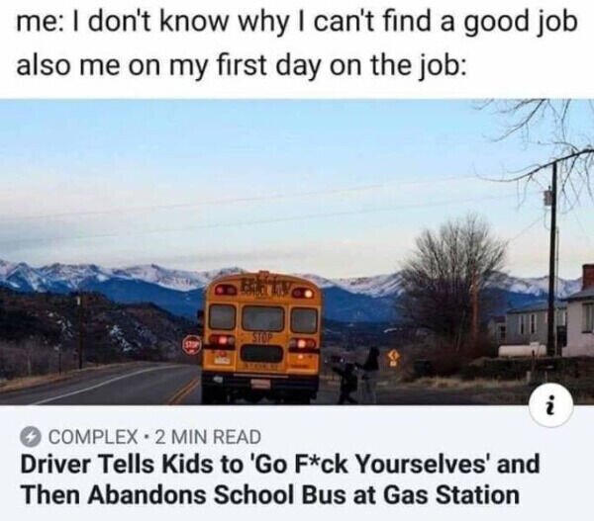The image size is (594, 521).
Task: Click the STOP text on bus rear
Action: click(261, 336)
